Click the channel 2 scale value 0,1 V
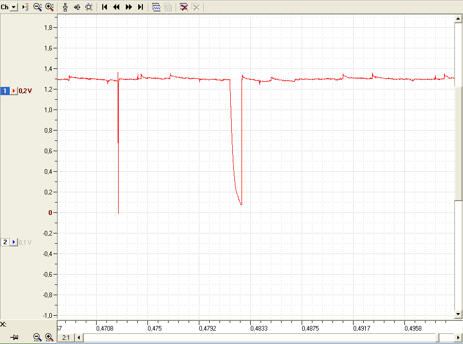The image size is (463, 344). tap(25, 242)
